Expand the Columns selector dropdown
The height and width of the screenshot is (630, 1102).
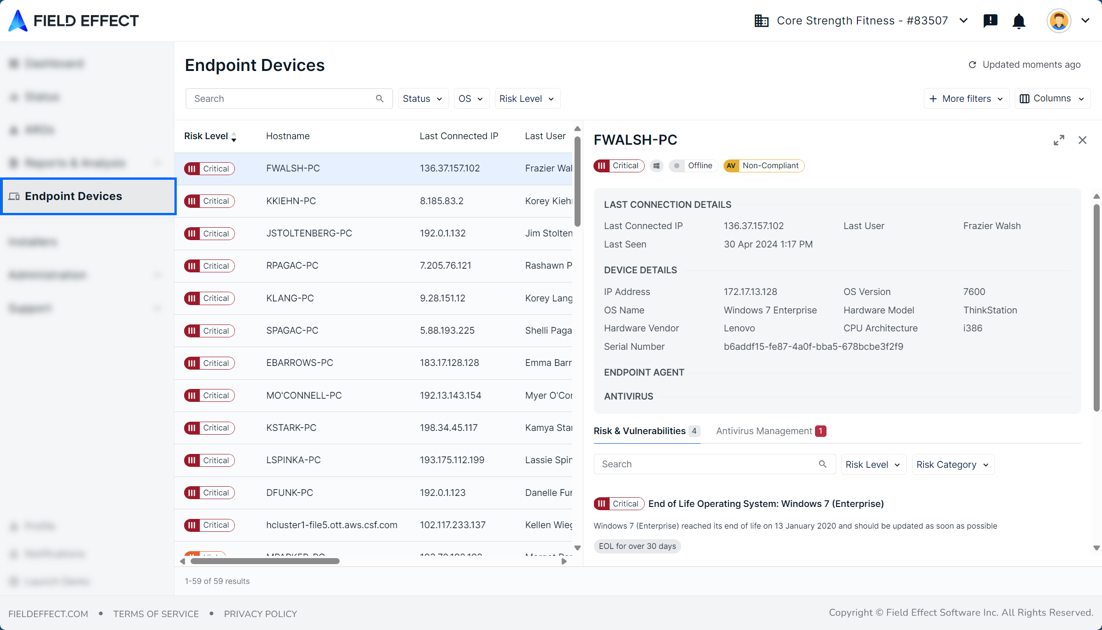1052,99
